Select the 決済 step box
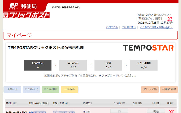This screenshot has height=113, width=181. tap(108, 65)
